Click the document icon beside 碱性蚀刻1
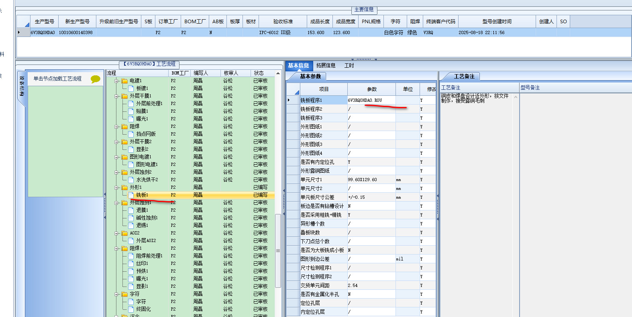This screenshot has height=317, width=632. point(131,218)
